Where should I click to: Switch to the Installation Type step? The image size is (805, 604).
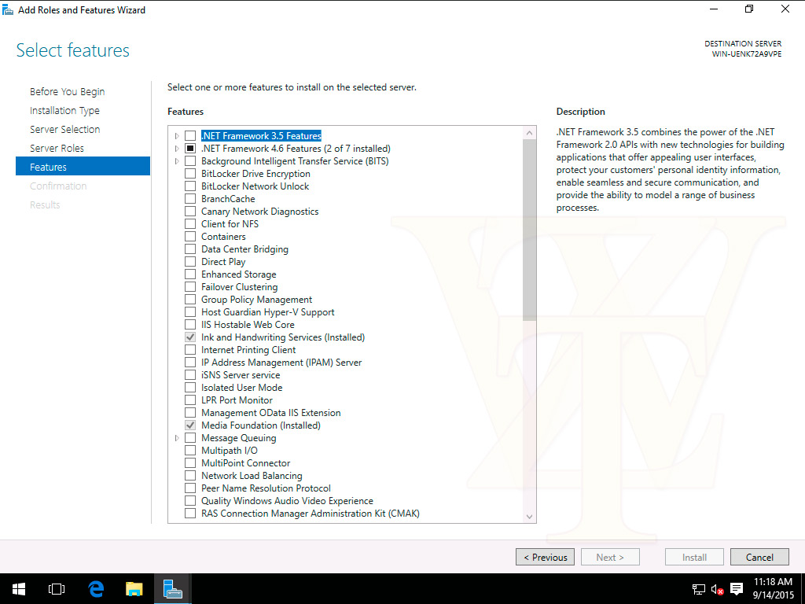pos(64,110)
